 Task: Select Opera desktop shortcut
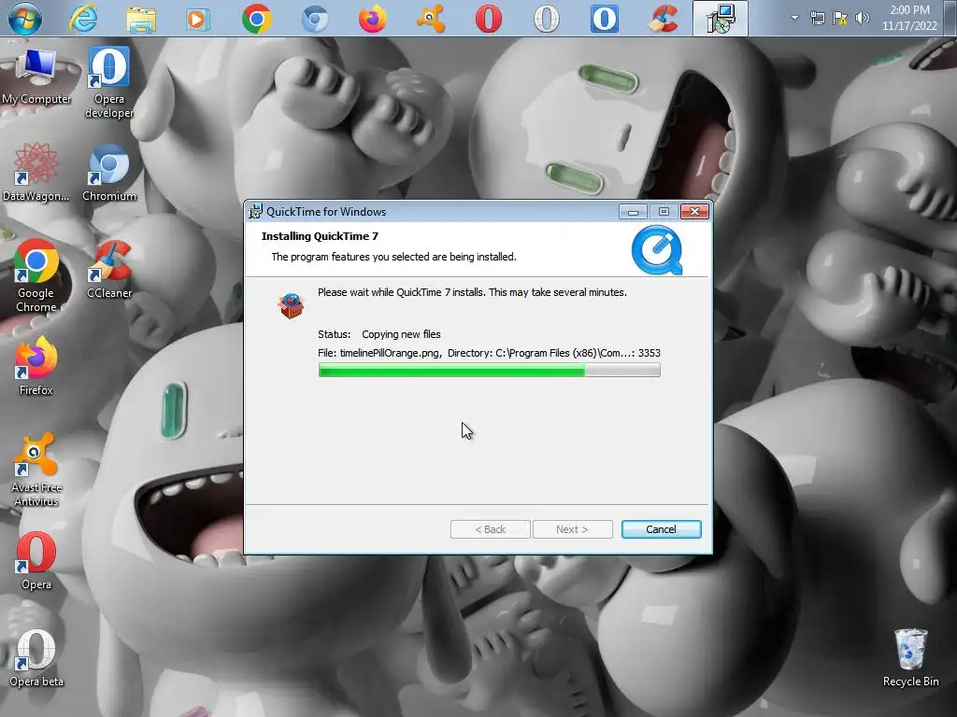coord(36,561)
